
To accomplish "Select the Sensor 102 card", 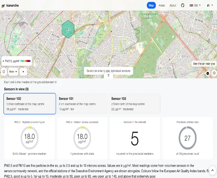I will [30, 104].
